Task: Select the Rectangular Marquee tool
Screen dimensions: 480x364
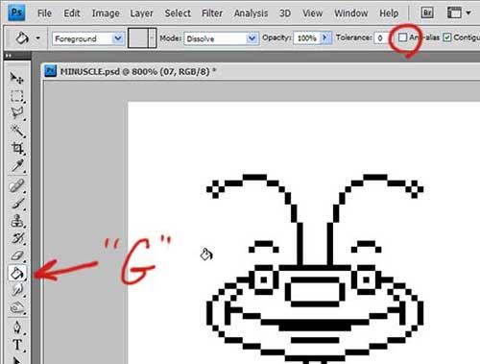Action: tap(17, 96)
